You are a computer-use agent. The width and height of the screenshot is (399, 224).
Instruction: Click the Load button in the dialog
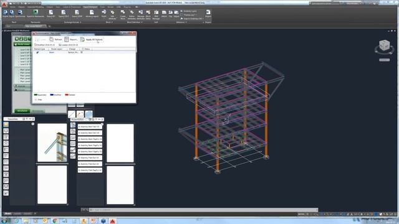[41, 39]
